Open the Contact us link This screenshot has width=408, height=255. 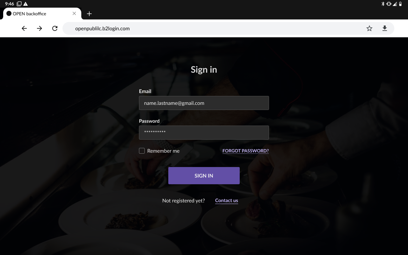227,200
